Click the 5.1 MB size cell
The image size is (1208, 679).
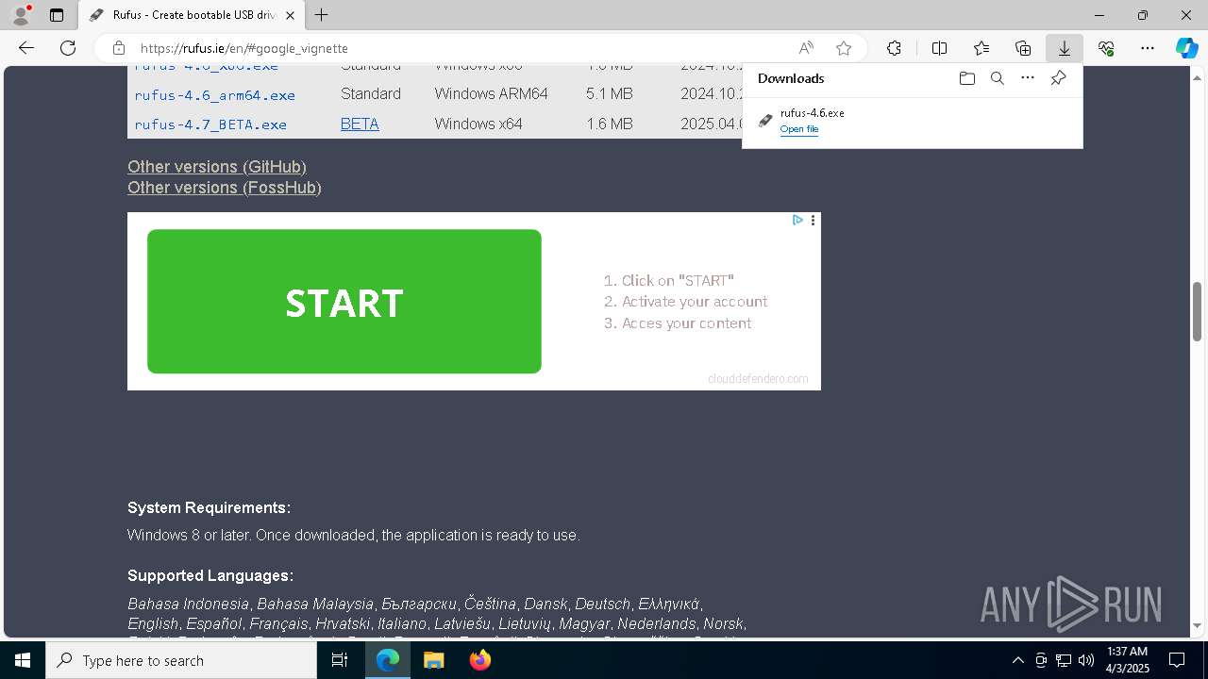point(610,94)
